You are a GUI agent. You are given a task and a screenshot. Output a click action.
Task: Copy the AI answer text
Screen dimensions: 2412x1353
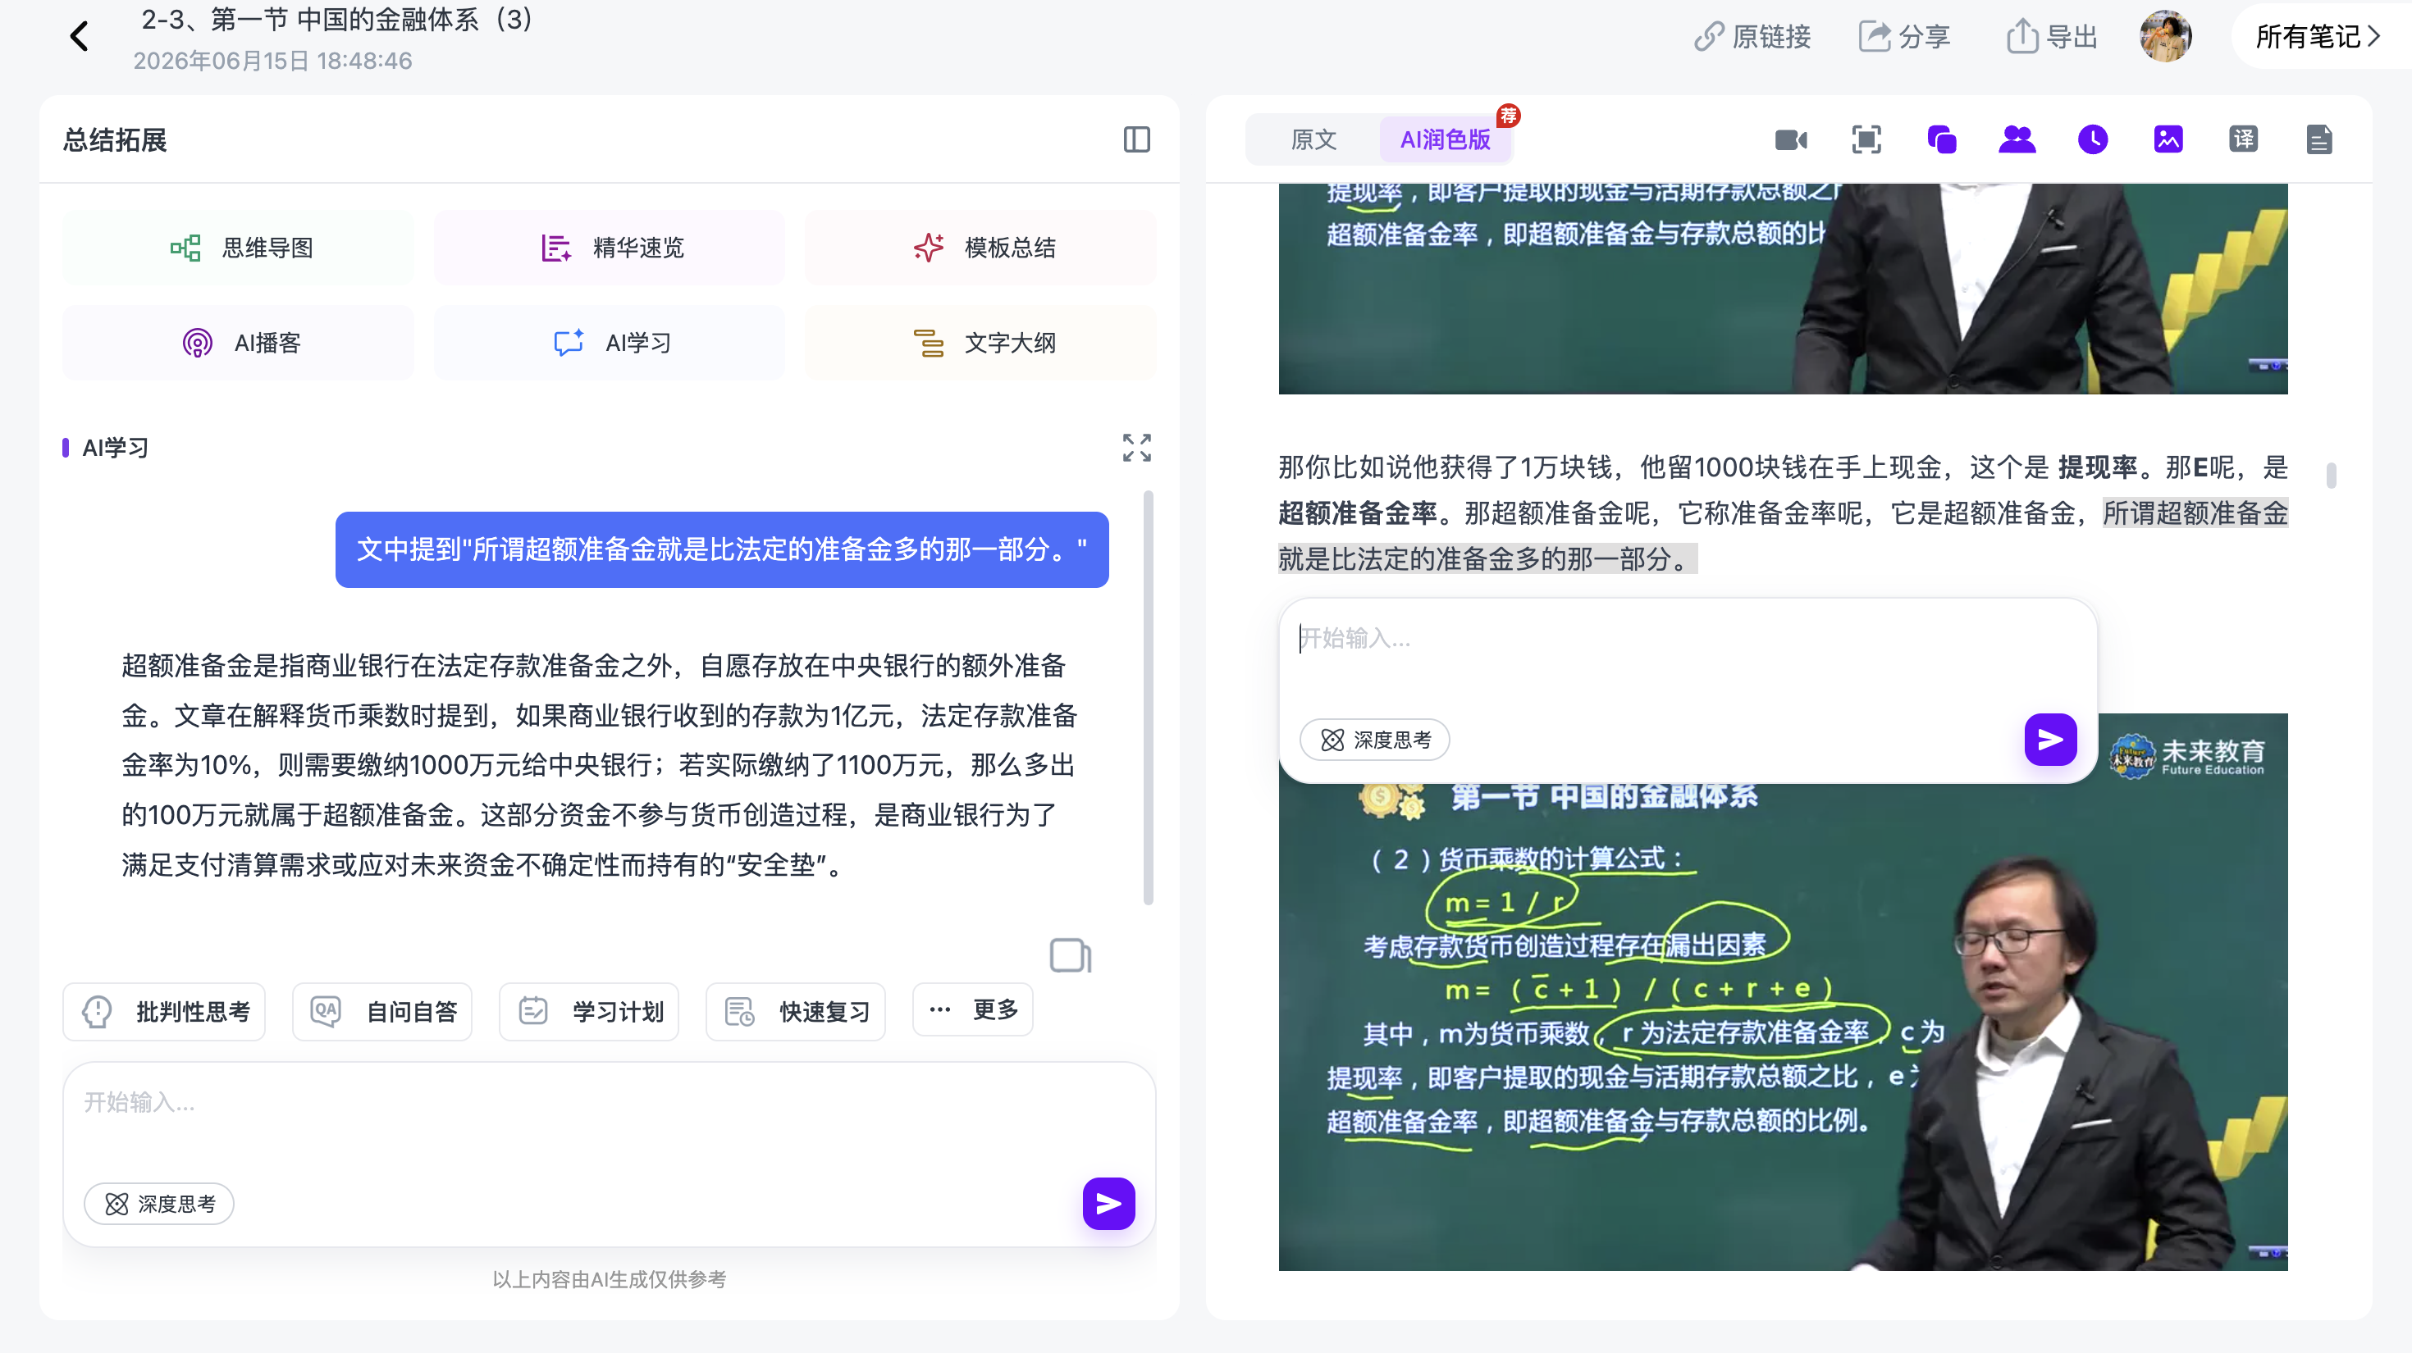1071,955
